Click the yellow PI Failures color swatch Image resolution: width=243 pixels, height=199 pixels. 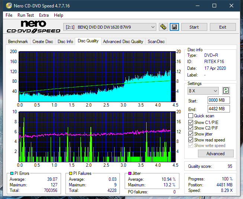(71, 173)
